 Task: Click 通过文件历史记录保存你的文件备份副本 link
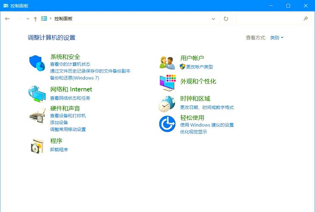coord(90,71)
